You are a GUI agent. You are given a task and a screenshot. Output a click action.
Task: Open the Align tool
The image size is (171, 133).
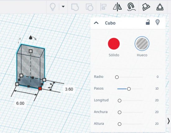coord(103,7)
